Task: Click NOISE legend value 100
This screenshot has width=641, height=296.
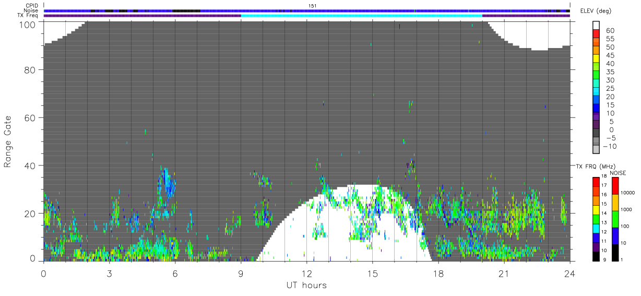Action: [x=625, y=227]
